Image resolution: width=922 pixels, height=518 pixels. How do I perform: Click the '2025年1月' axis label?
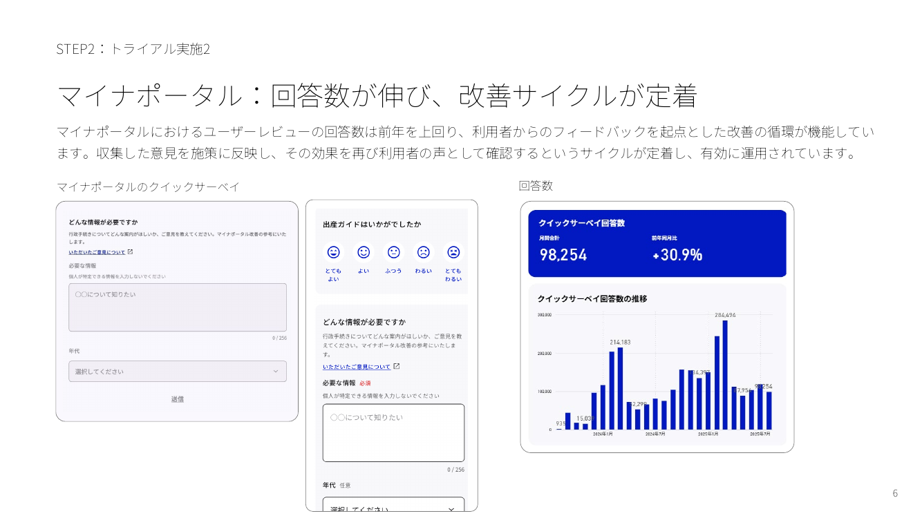click(708, 434)
